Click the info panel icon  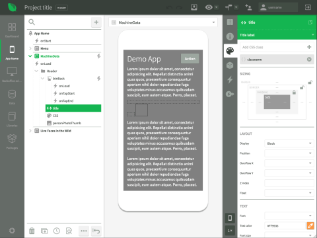[230, 36]
